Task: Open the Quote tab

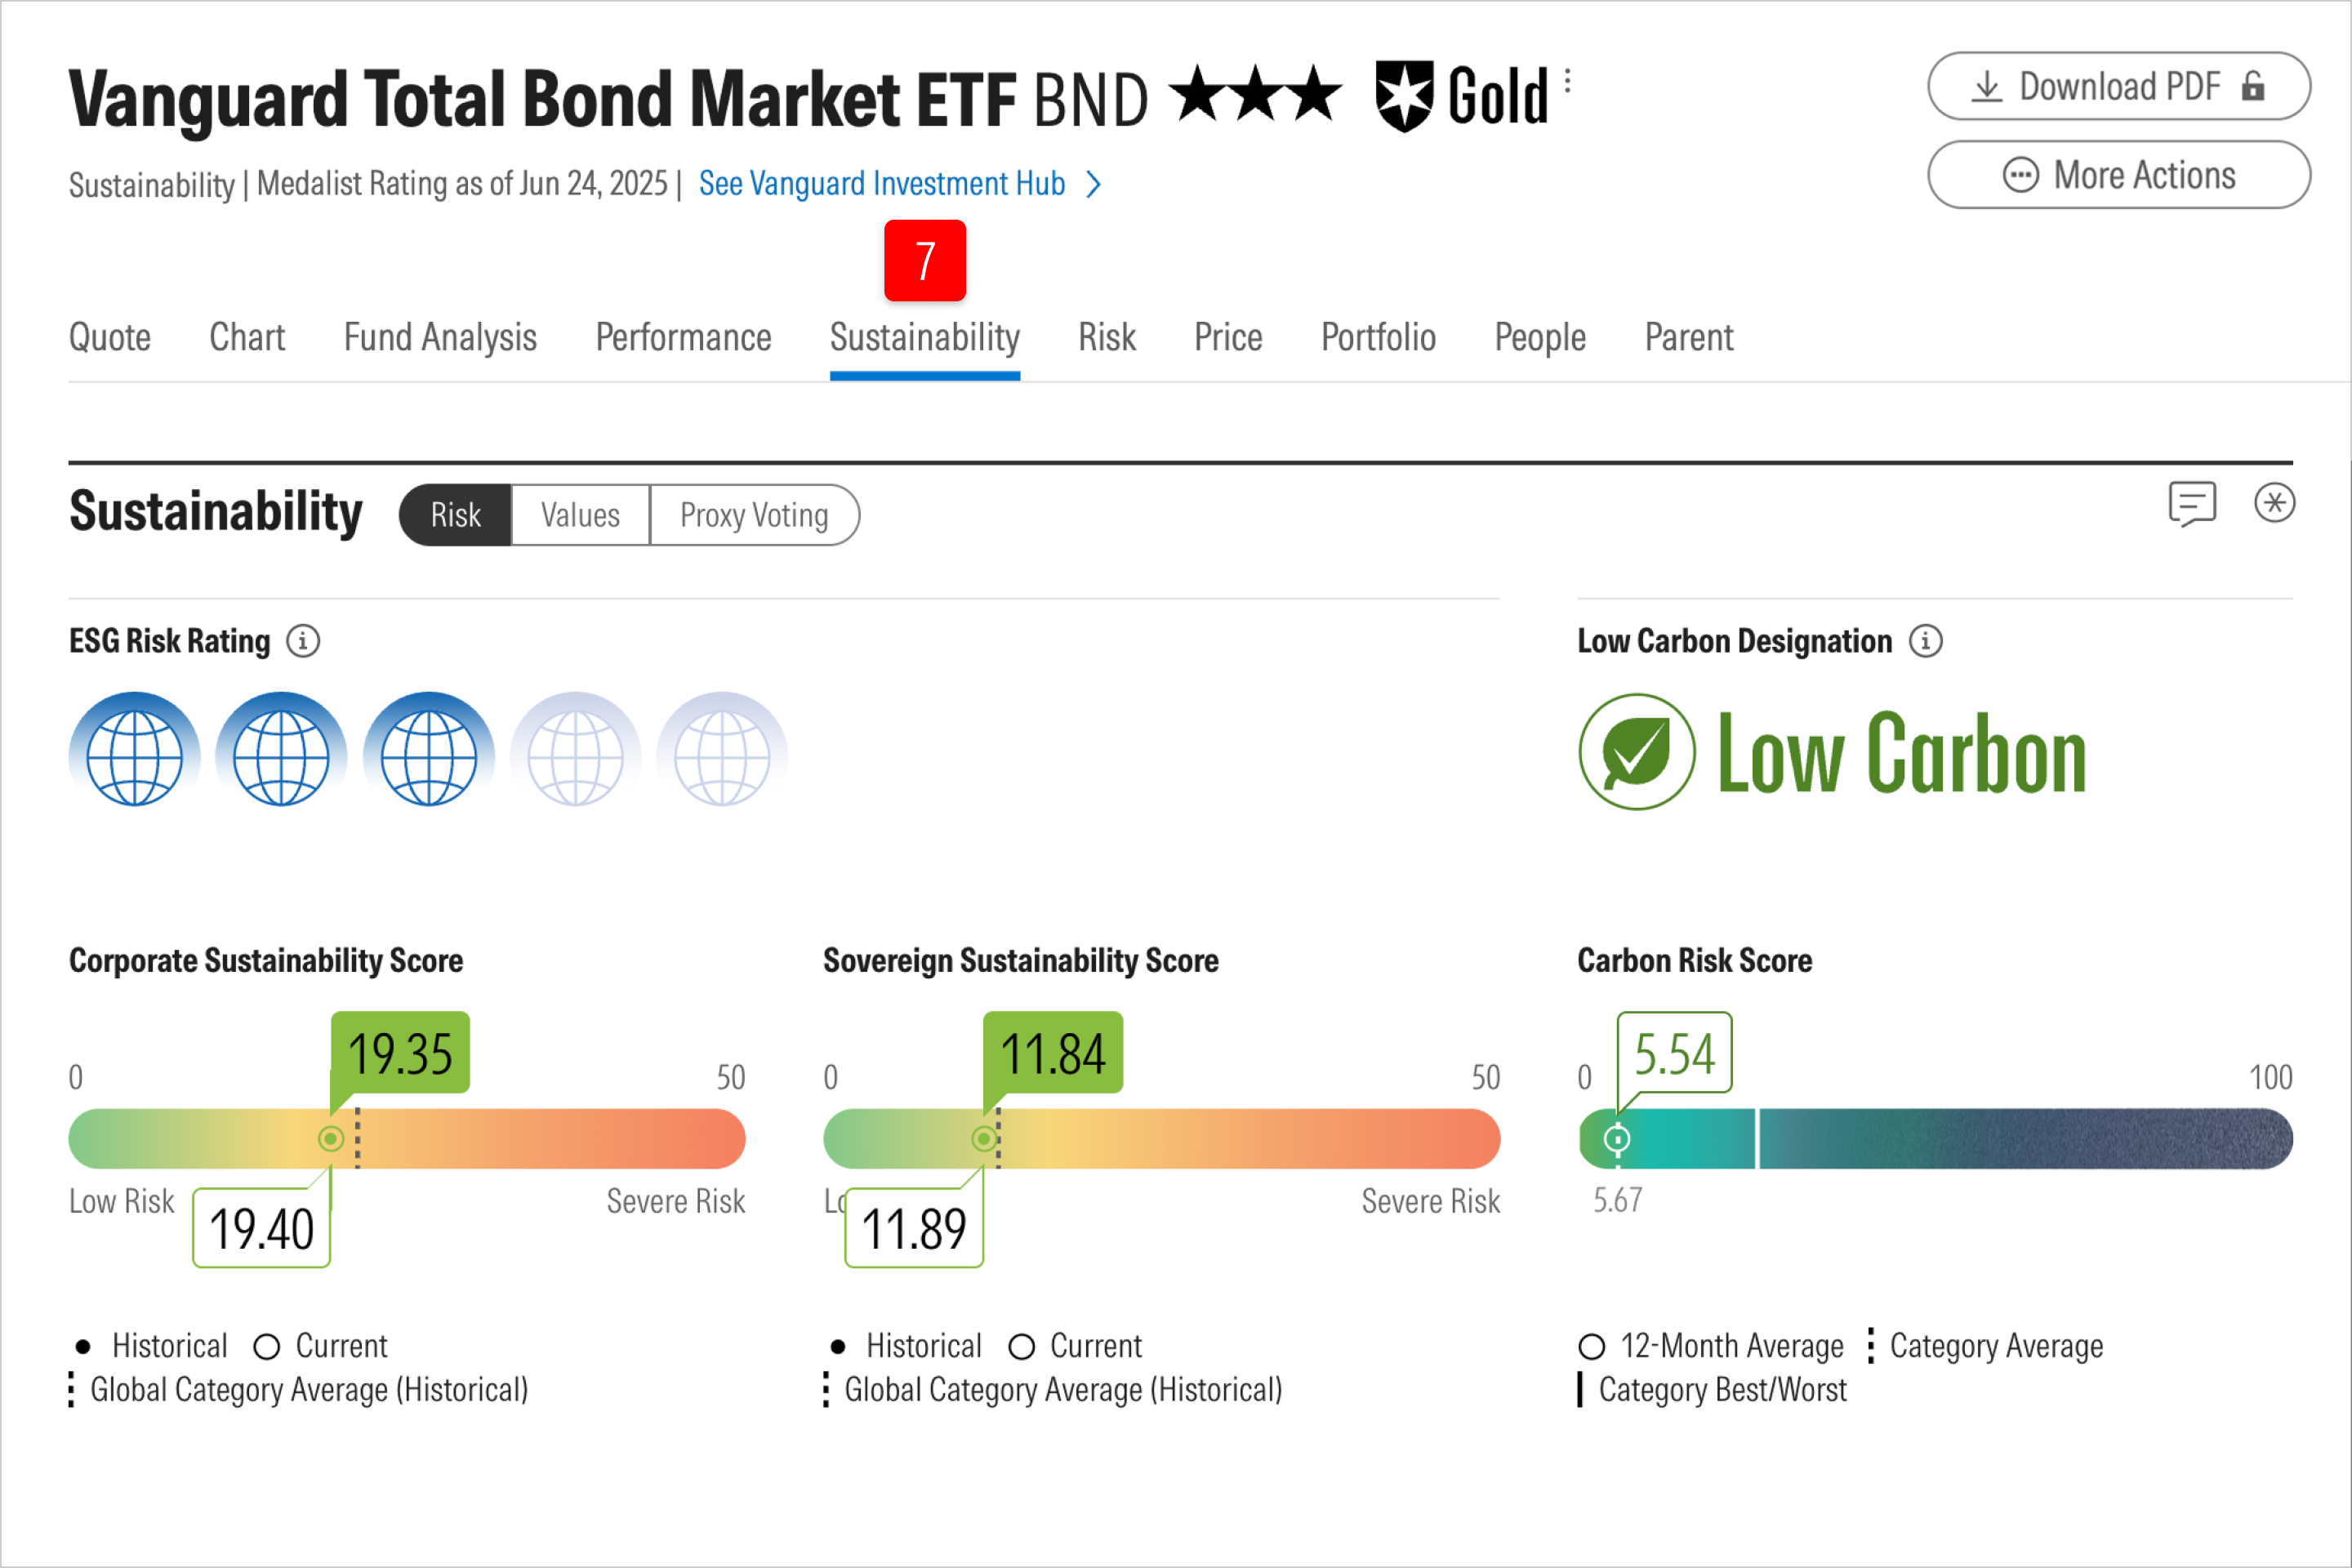Action: pos(110,337)
